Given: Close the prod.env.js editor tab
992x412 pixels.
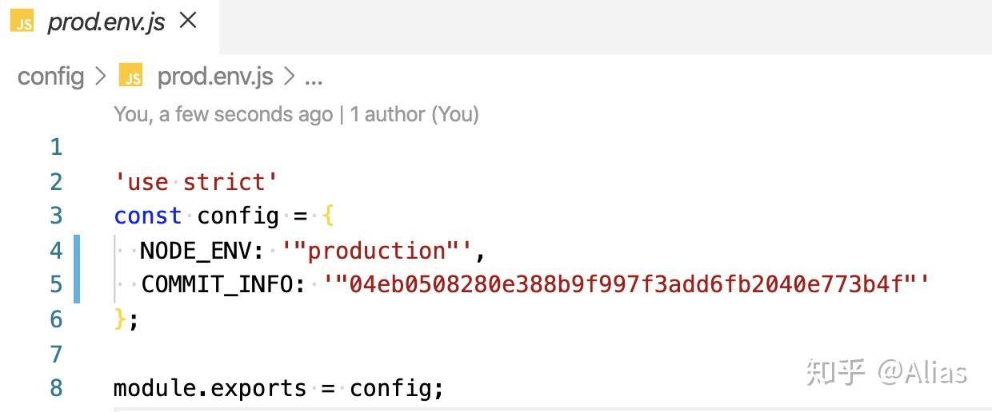Looking at the screenshot, I should click(188, 21).
